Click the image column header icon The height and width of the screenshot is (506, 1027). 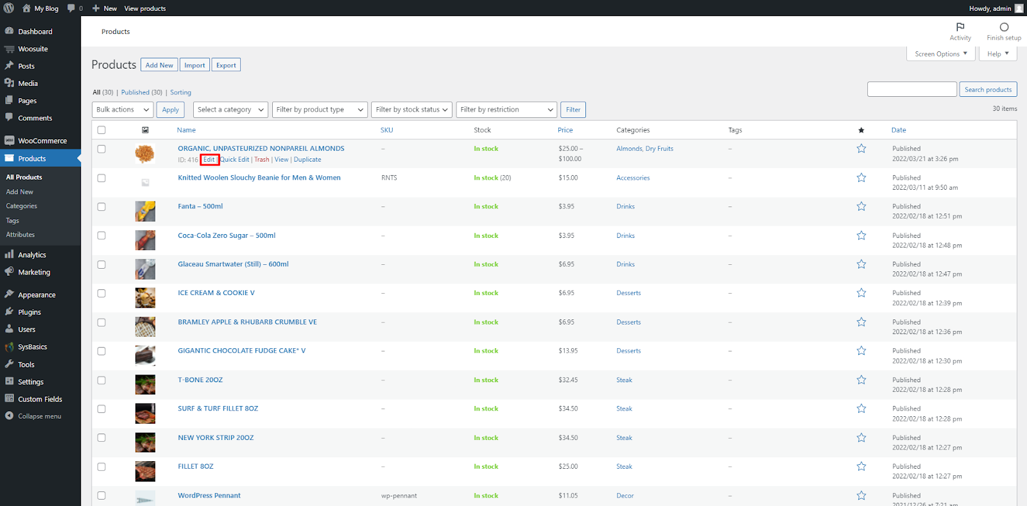coord(145,130)
